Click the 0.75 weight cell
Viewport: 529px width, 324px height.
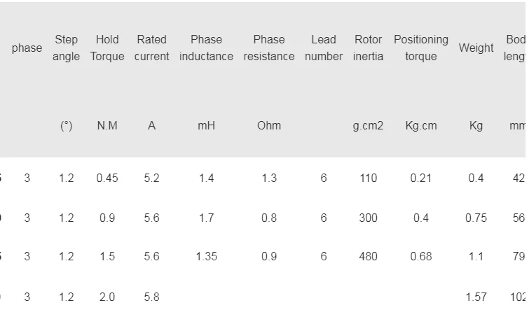(x=476, y=218)
